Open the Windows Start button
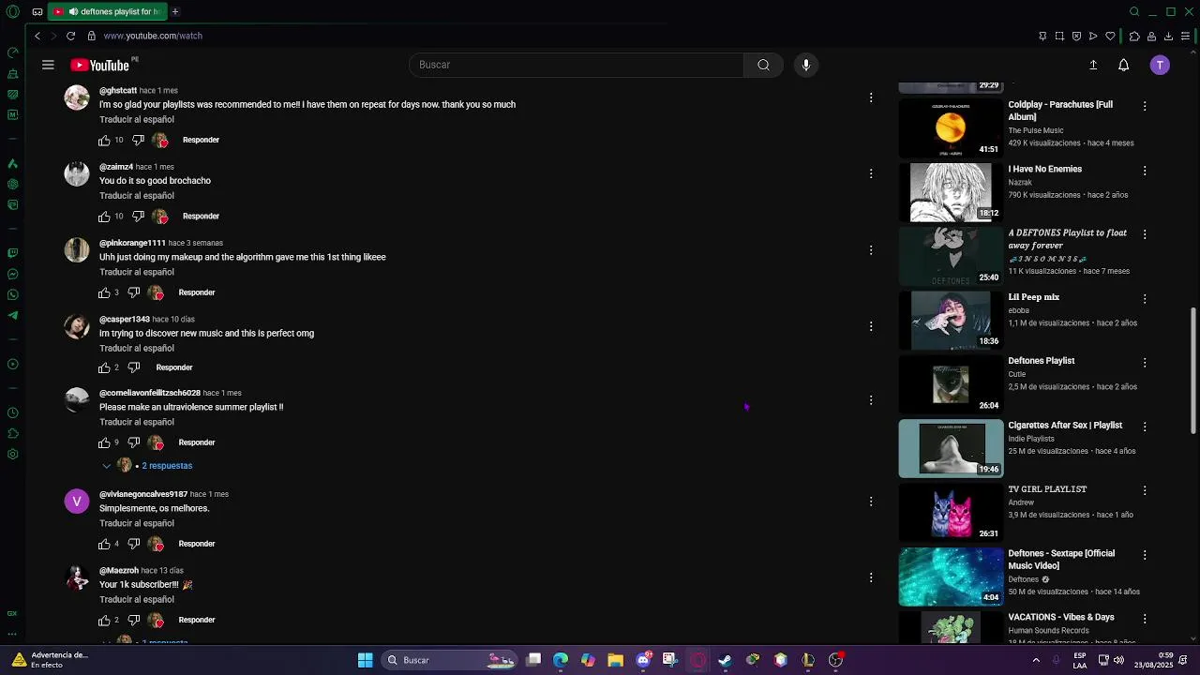The width and height of the screenshot is (1200, 675). click(365, 660)
